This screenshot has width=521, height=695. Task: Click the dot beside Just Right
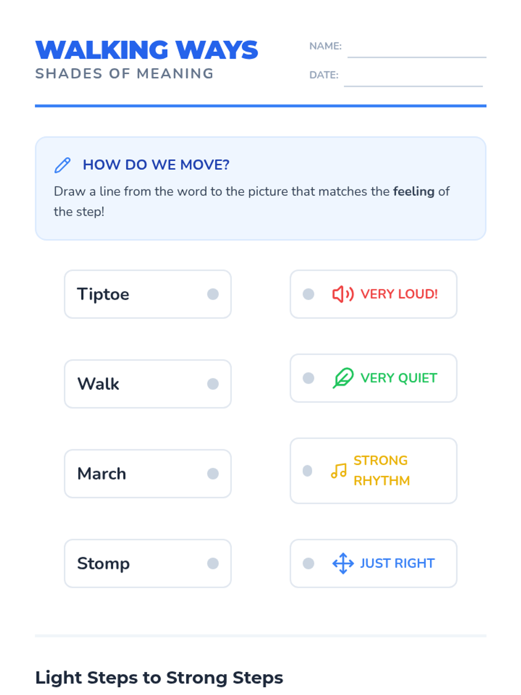pos(308,563)
